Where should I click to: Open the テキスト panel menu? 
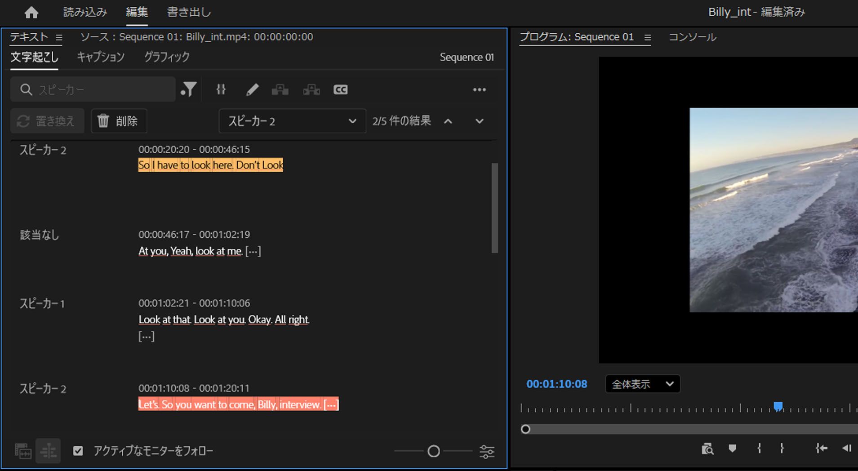click(x=59, y=37)
